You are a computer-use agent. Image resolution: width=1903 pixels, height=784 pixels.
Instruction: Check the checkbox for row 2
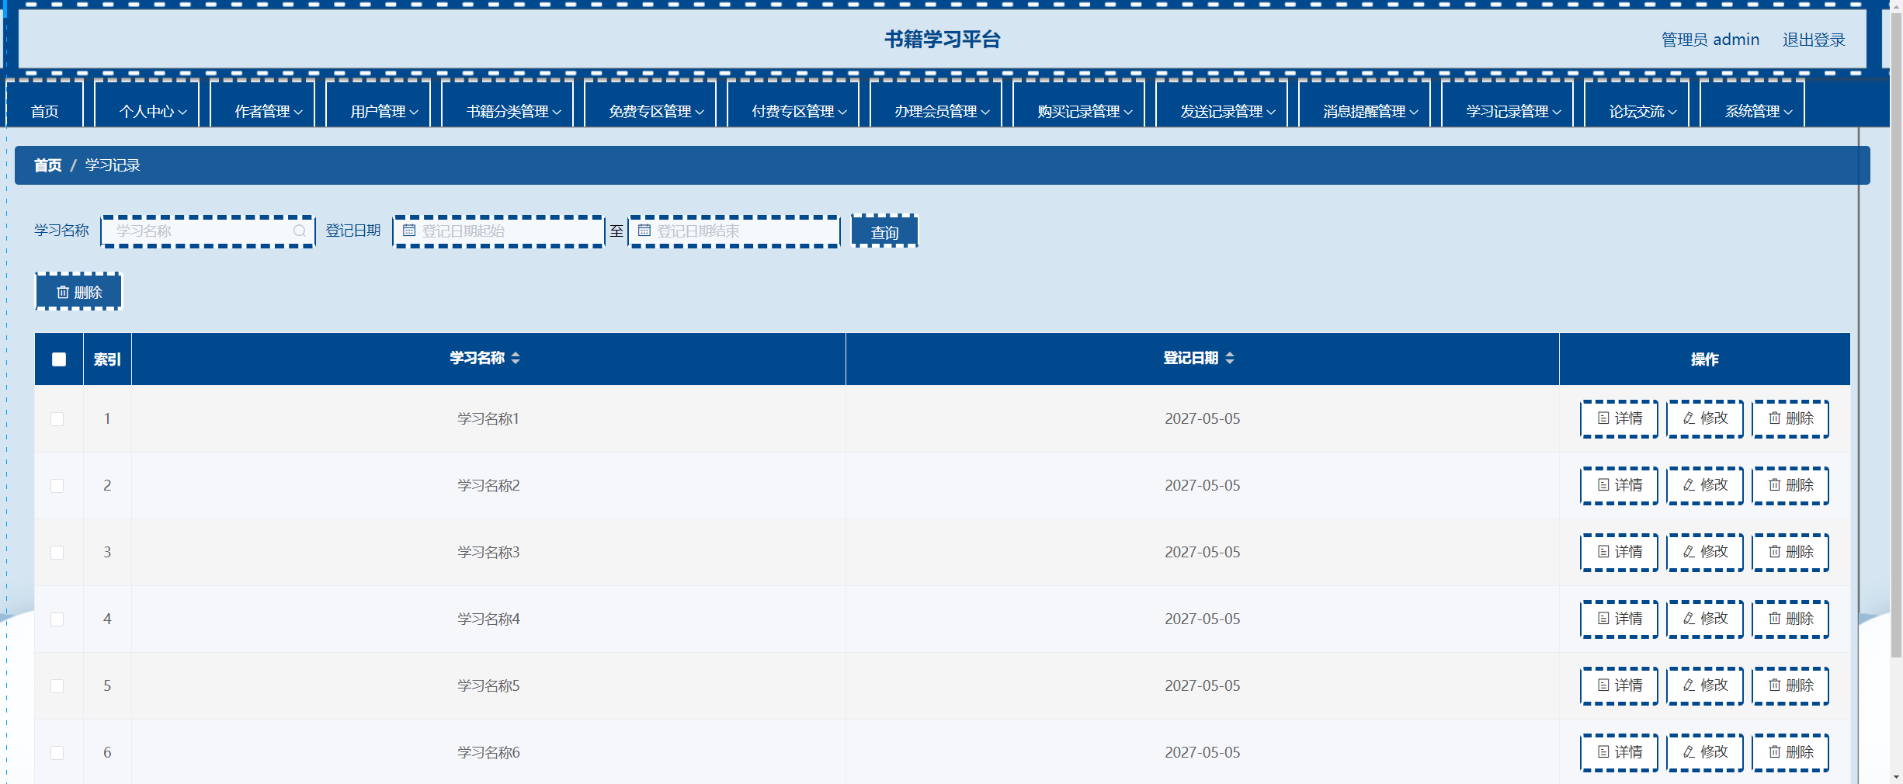(57, 486)
